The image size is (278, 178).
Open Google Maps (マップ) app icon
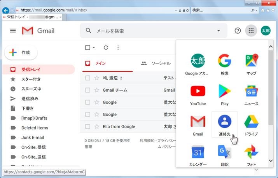251,64
